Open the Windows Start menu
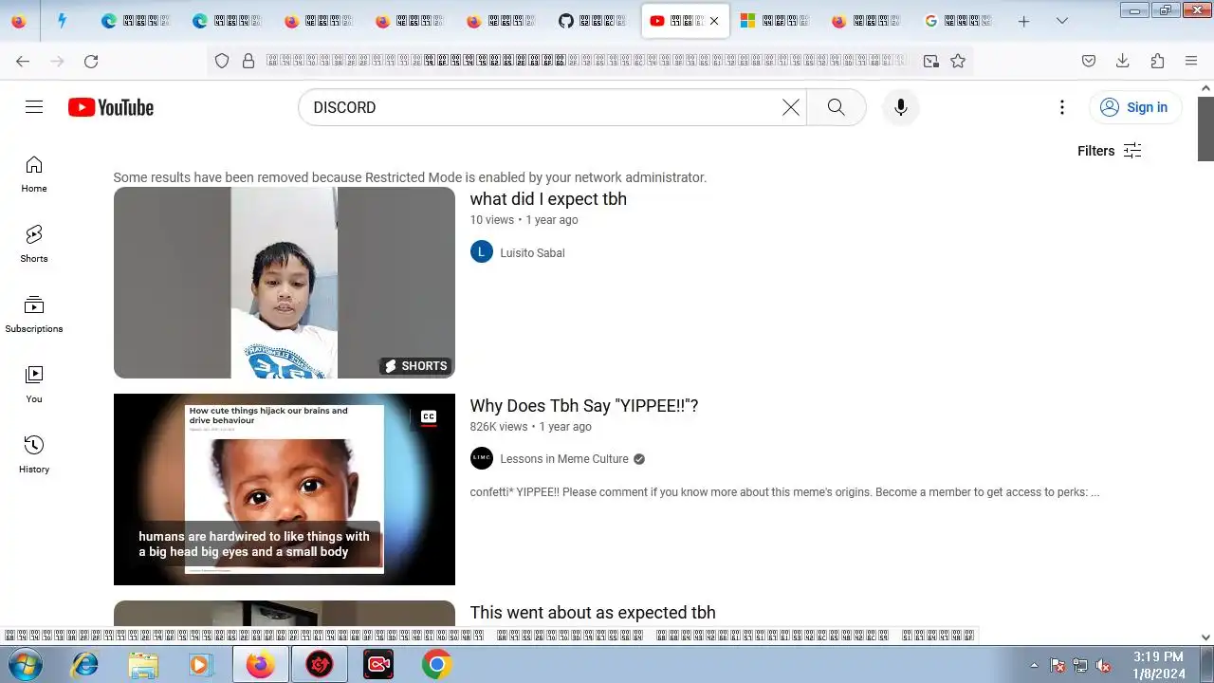Viewport: 1214px width, 683px height. tap(25, 665)
